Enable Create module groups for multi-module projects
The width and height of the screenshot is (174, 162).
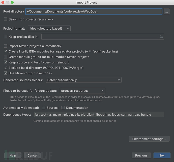[6, 57]
